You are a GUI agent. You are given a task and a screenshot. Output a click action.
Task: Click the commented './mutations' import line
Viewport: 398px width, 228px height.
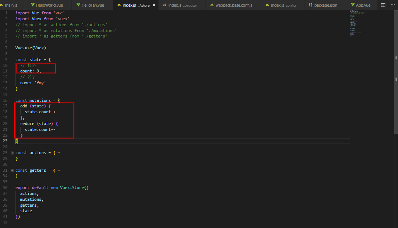[66, 31]
